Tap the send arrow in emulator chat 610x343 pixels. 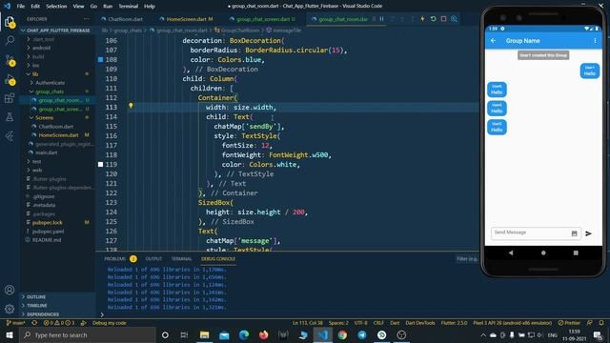589,233
